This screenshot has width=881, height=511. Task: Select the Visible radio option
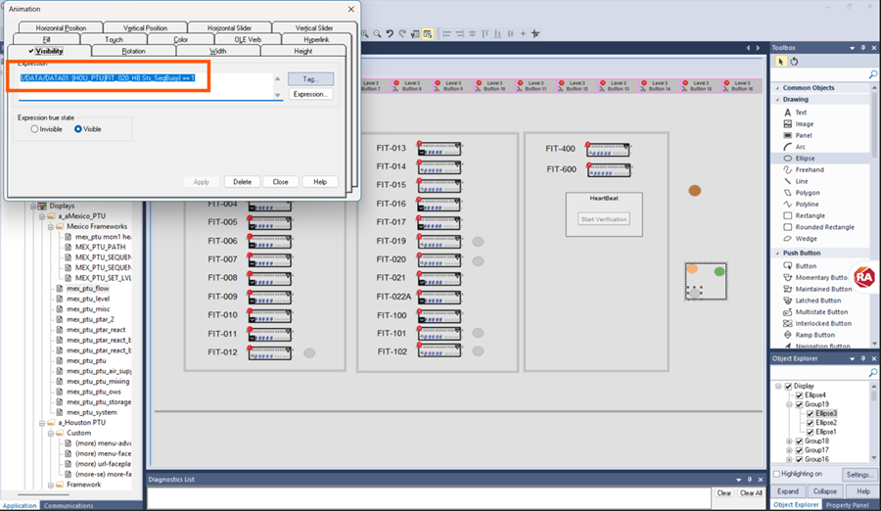click(x=78, y=129)
